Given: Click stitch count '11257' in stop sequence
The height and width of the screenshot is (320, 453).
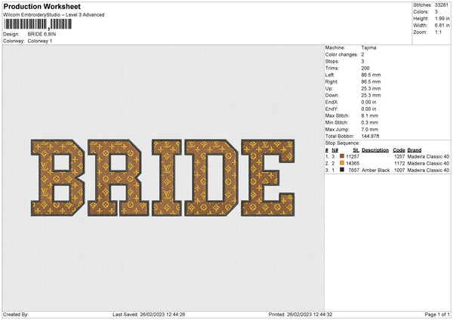Looking at the screenshot, I should pos(353,156).
